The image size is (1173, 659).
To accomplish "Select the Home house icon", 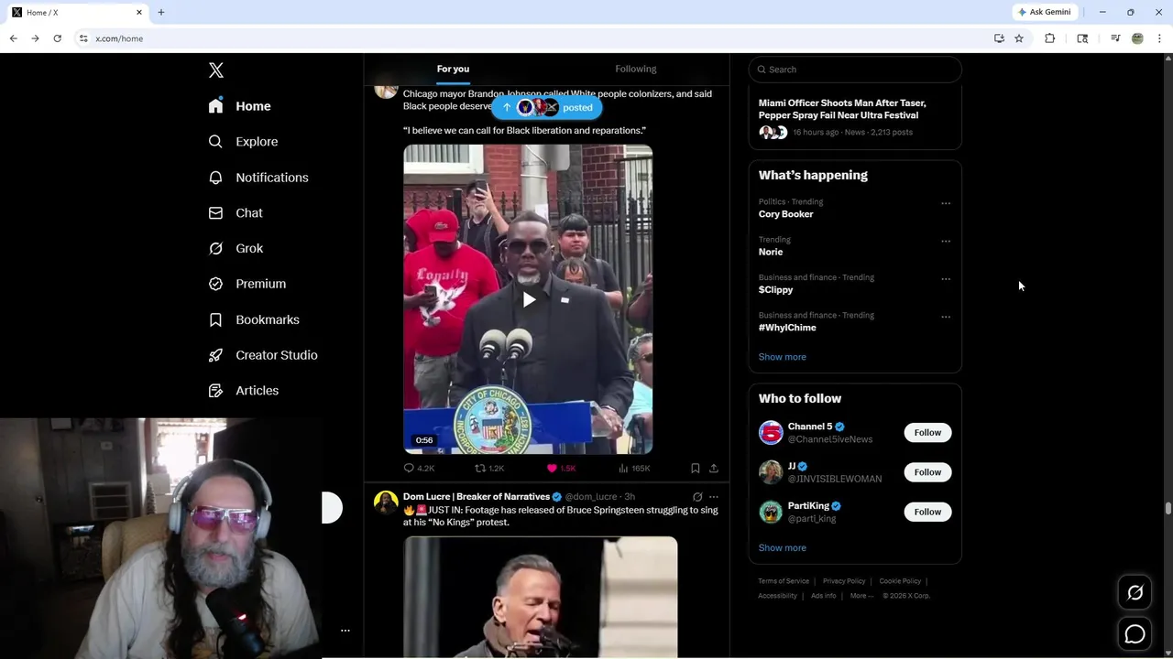I will coord(215,106).
